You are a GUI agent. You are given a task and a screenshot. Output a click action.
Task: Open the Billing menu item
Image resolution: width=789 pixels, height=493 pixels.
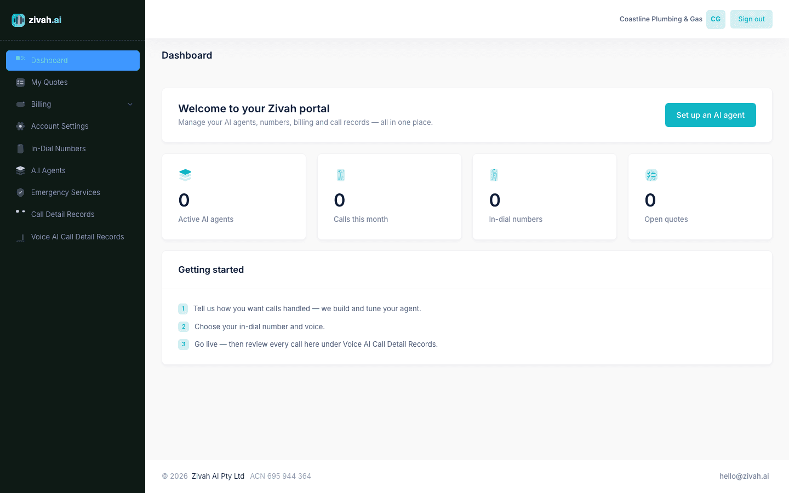(73, 104)
